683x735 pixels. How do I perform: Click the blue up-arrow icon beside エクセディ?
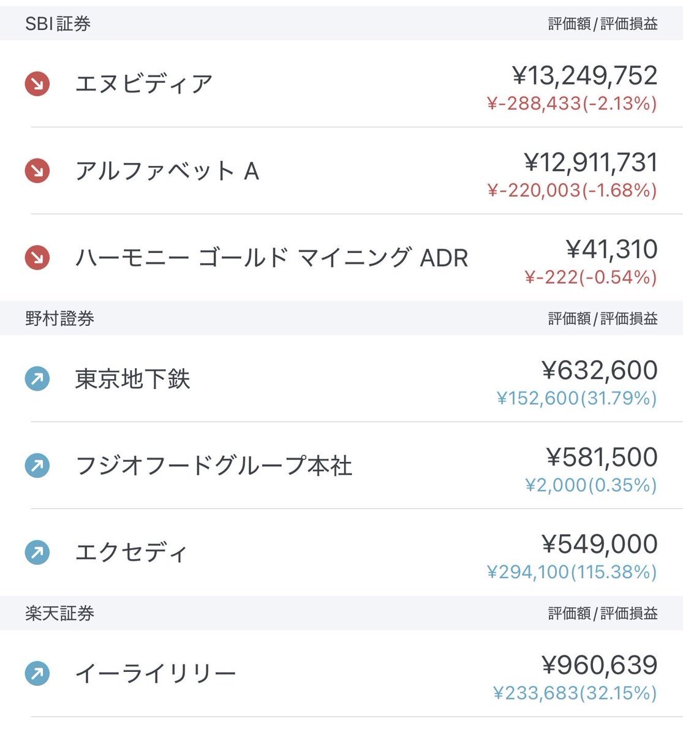pos(37,553)
